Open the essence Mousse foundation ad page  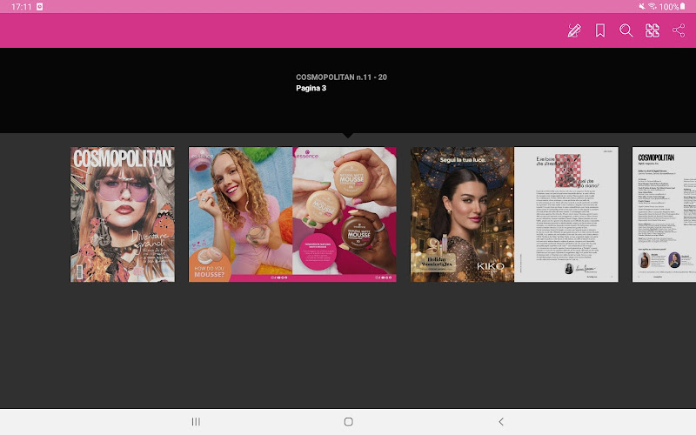pos(345,214)
